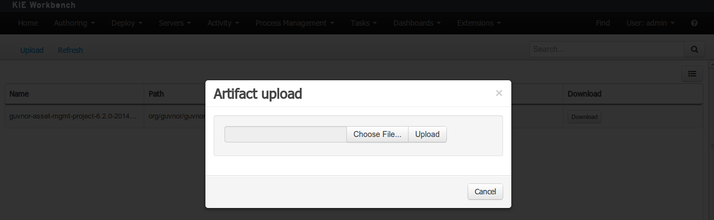Select Find in the navigation bar
The height and width of the screenshot is (220, 714).
pos(603,23)
